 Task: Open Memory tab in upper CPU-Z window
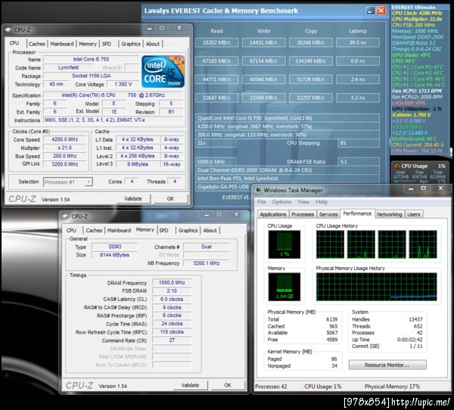point(88,44)
